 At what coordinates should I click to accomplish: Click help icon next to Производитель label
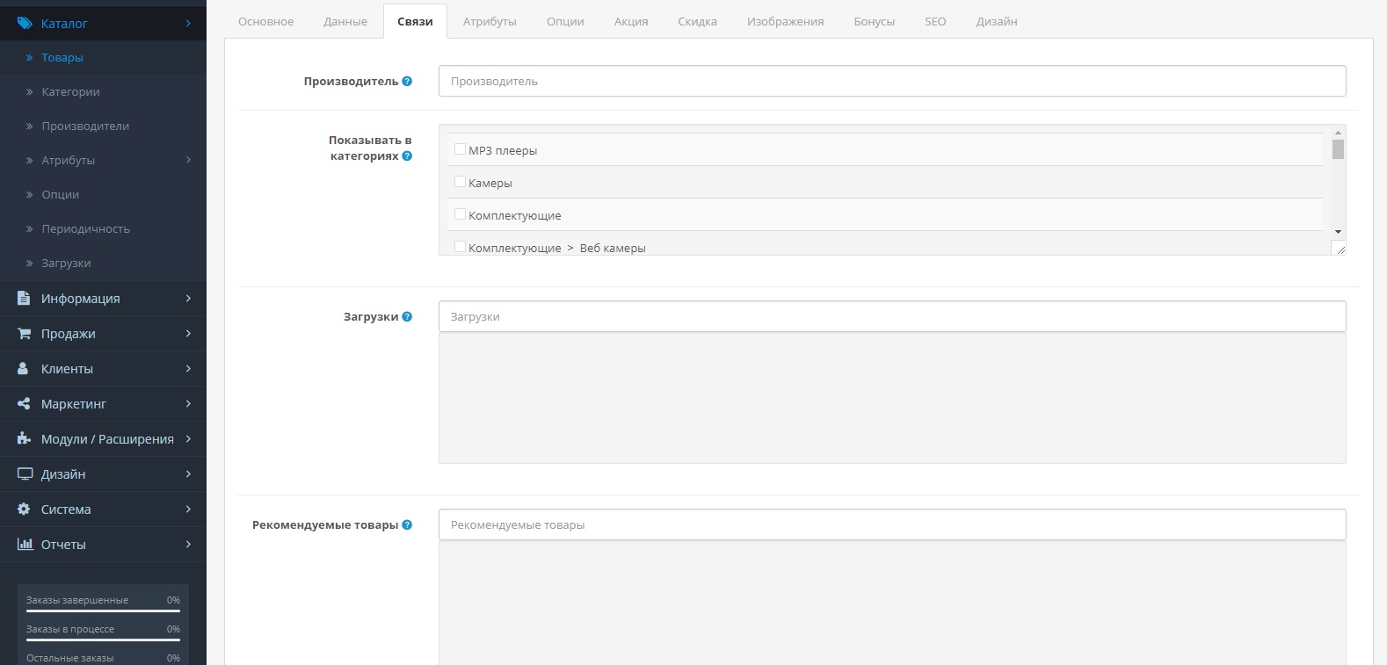tap(407, 81)
